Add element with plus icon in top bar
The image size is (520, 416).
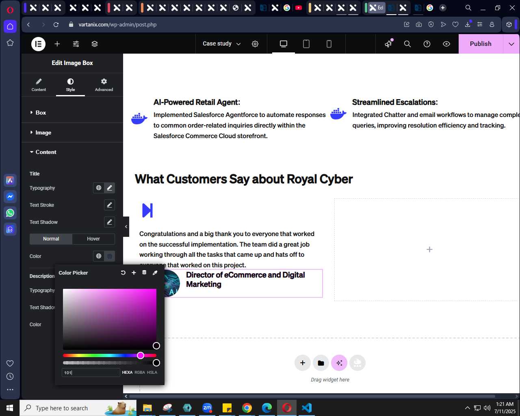(x=57, y=44)
